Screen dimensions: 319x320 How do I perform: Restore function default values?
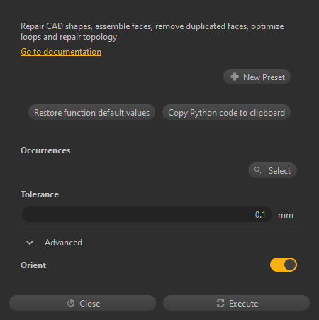pos(91,112)
